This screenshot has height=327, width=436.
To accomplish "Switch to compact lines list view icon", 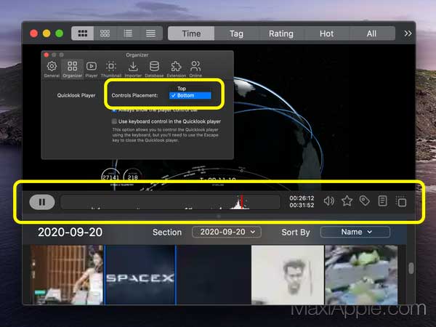I will (150, 33).
